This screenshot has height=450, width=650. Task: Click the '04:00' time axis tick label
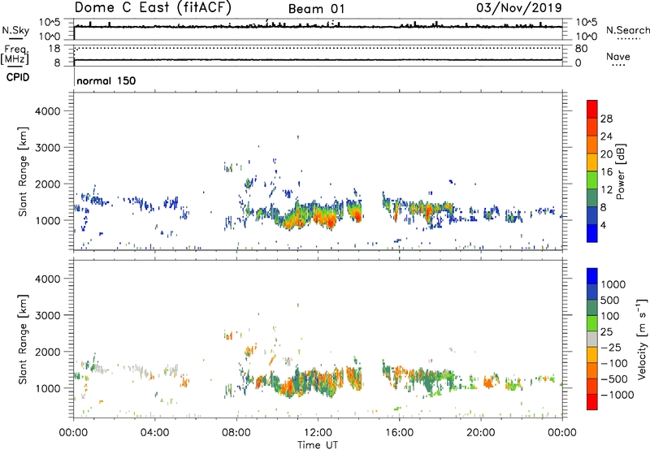pyautogui.click(x=154, y=433)
